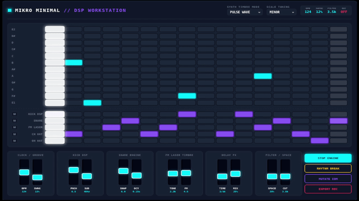Image resolution: width=359 pixels, height=201 pixels.
Task: Mute the OH HAT track
Action: [x=14, y=141]
